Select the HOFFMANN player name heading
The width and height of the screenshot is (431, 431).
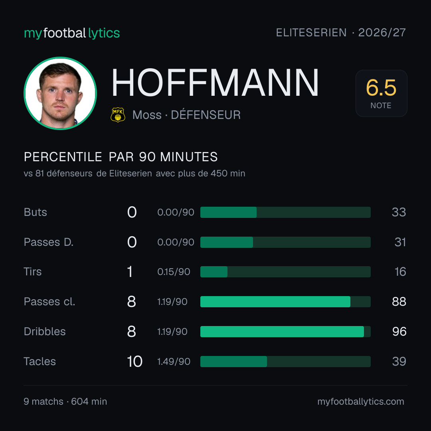pyautogui.click(x=215, y=83)
